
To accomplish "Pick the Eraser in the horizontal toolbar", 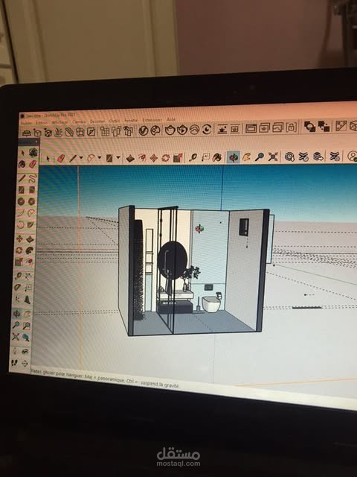I will click(61, 159).
